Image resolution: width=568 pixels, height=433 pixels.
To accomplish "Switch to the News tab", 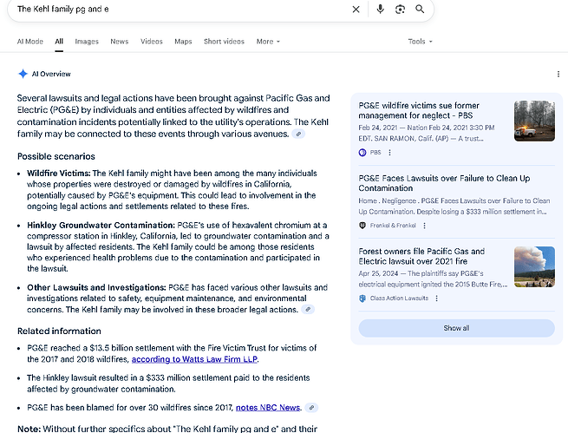I will coord(120,42).
